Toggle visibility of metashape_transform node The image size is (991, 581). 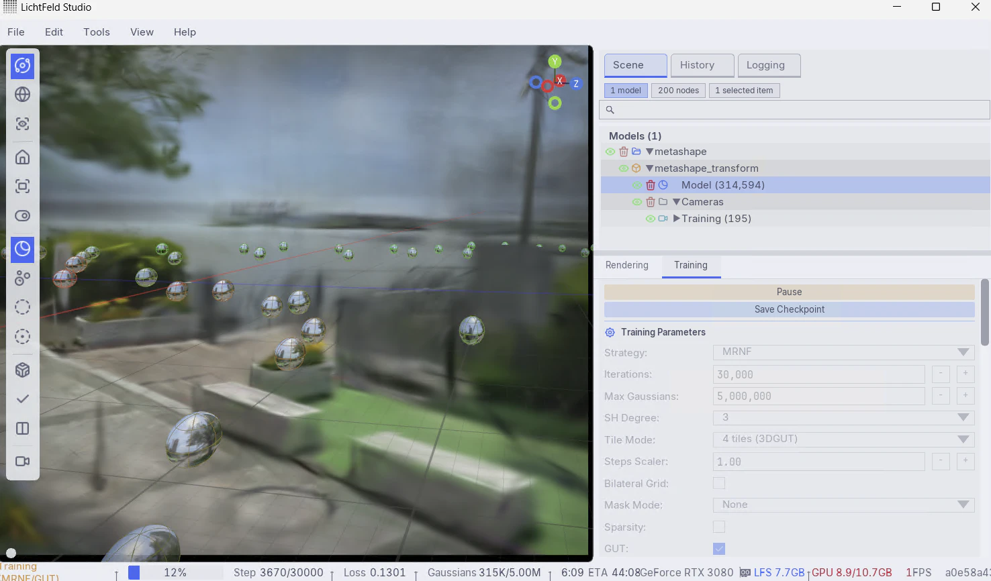click(624, 168)
